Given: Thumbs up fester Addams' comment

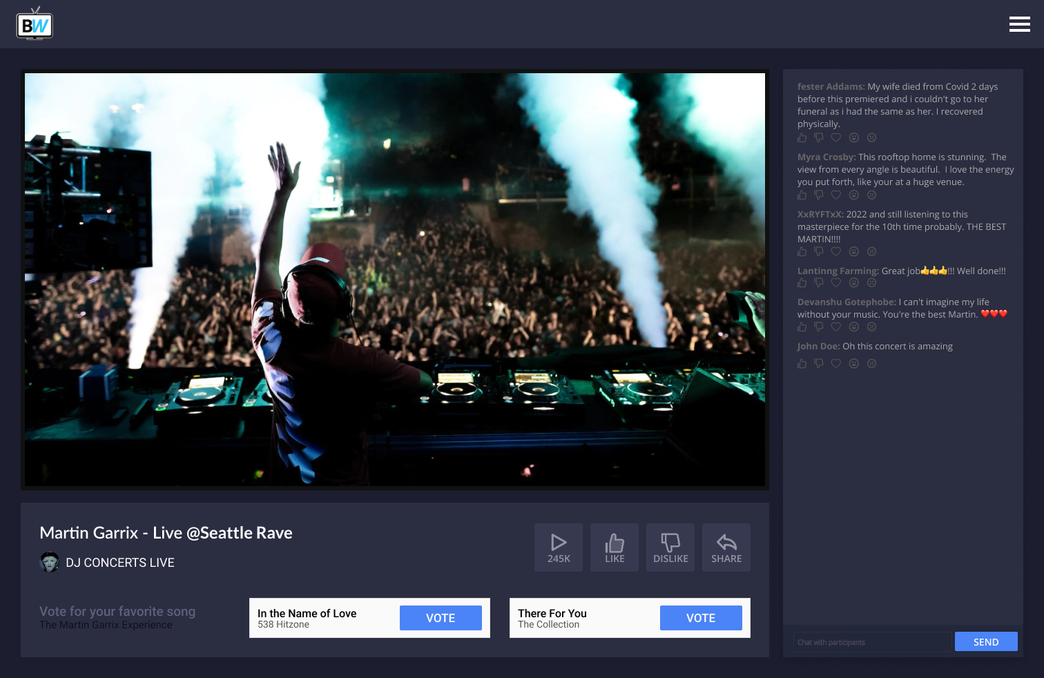Looking at the screenshot, I should (802, 137).
